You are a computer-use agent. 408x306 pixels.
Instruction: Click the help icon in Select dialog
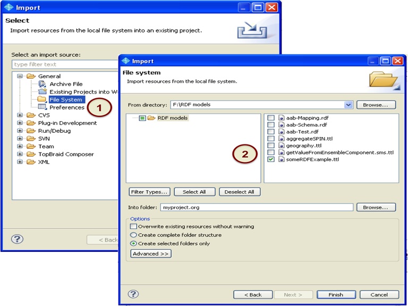[17, 239]
